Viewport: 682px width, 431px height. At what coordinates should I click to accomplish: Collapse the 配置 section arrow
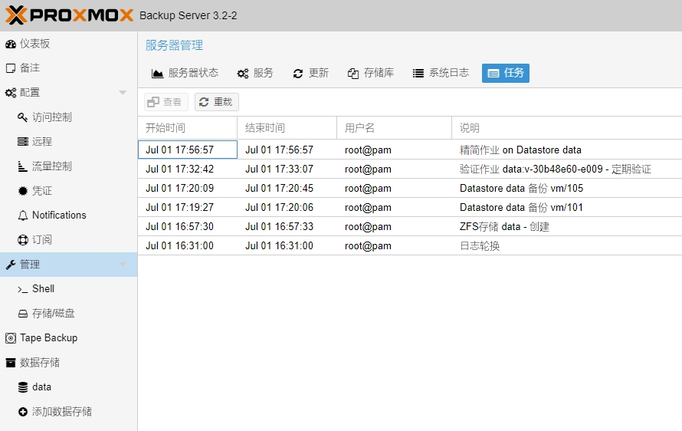coord(123,93)
